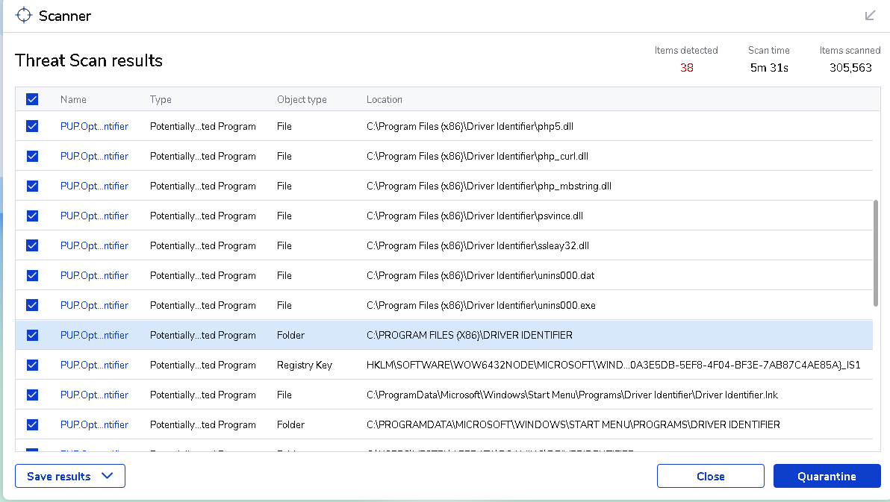Sort results by Location column

(x=385, y=99)
